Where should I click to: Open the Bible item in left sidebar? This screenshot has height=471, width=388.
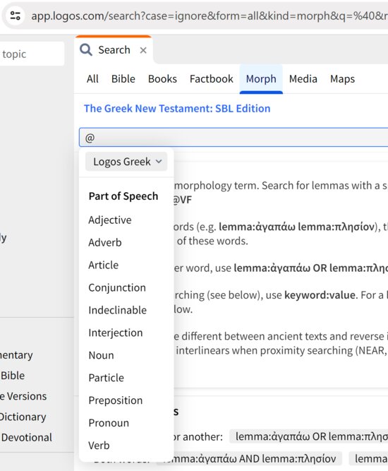click(13, 376)
